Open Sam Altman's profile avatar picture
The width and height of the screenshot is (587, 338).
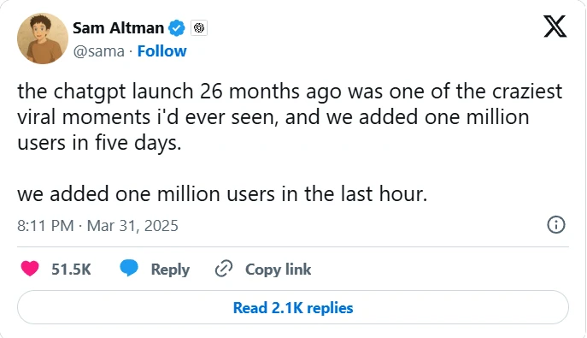43,39
